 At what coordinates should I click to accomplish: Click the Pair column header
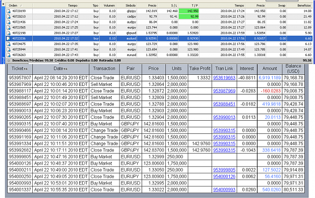pyautogui.click(x=131, y=69)
